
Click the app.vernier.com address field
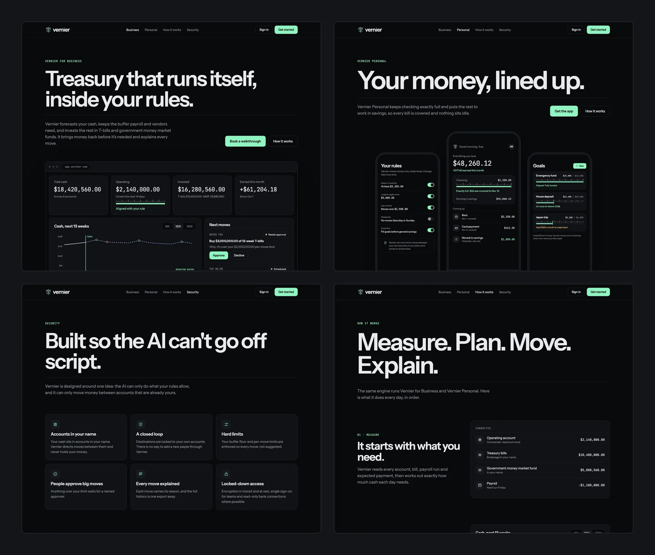tap(76, 167)
